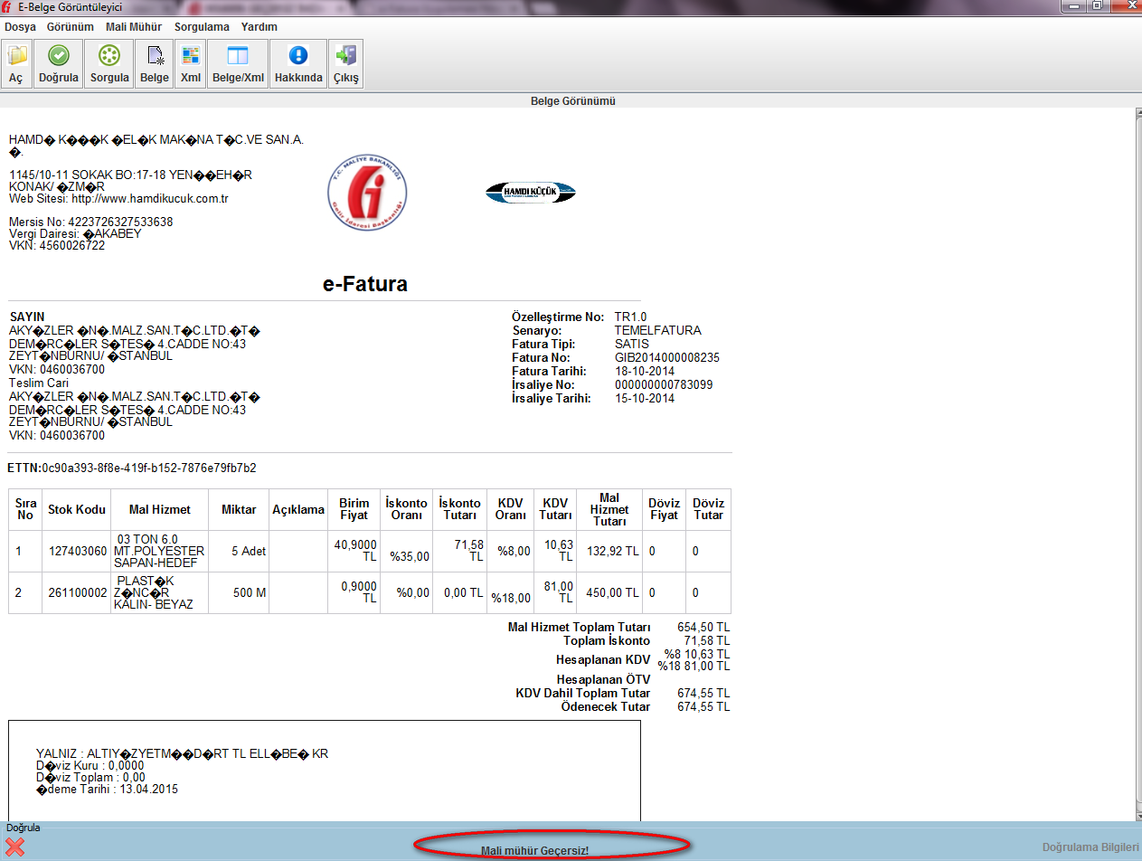Open the Görünüm menu
This screenshot has height=861, width=1142.
[71, 27]
